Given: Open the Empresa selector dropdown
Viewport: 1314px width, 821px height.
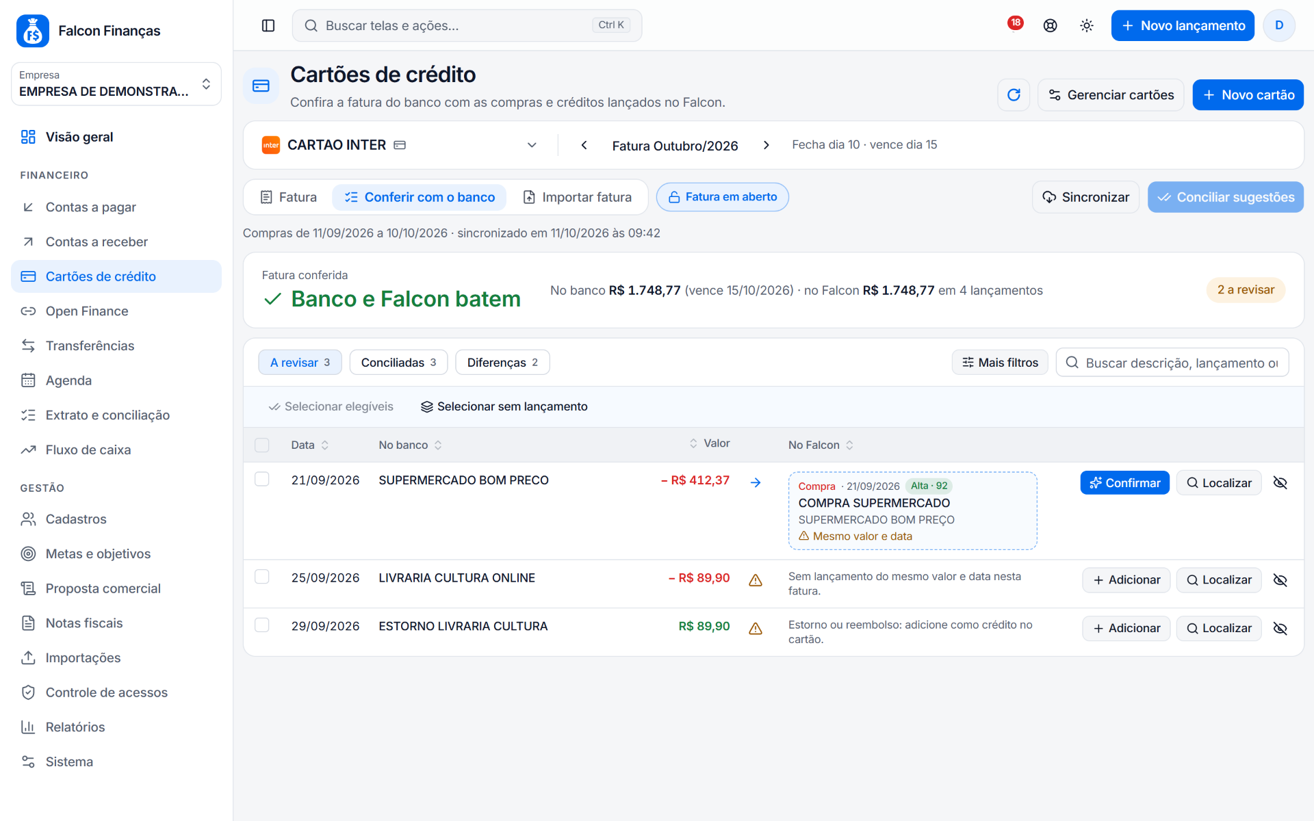Looking at the screenshot, I should coord(116,84).
